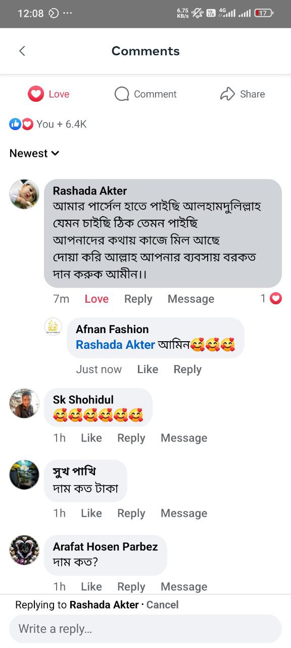Image resolution: width=291 pixels, height=648 pixels.
Task: Focus the Write a reply field
Action: (145, 629)
